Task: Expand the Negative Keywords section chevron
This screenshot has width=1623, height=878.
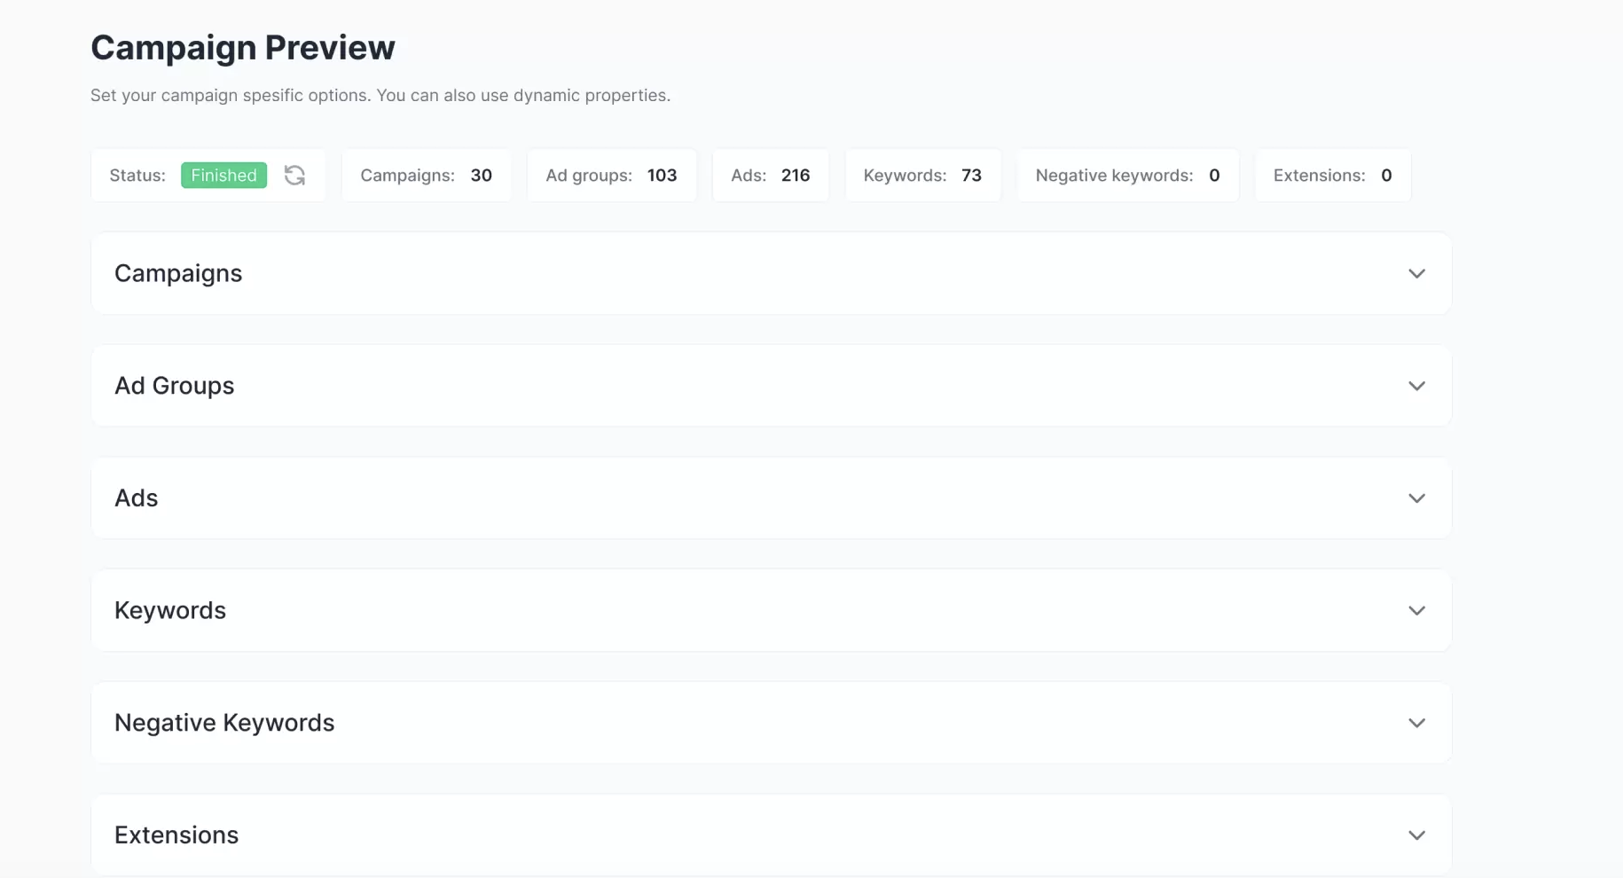Action: pyautogui.click(x=1416, y=723)
